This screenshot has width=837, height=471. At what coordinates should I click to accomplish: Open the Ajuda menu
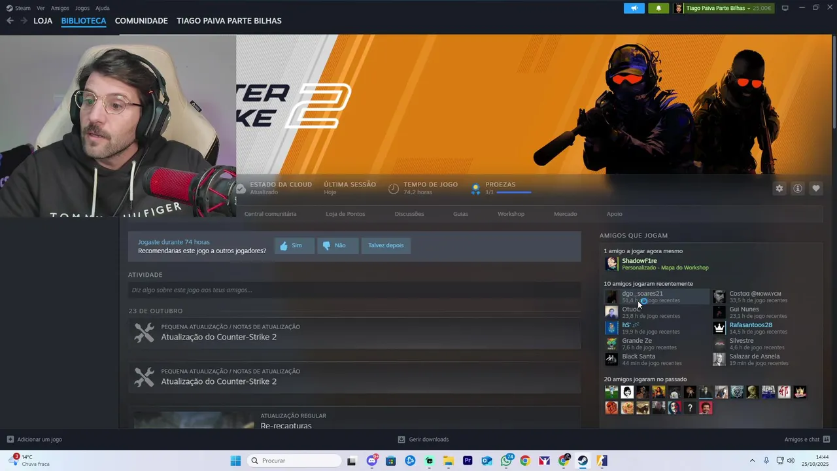pyautogui.click(x=103, y=8)
